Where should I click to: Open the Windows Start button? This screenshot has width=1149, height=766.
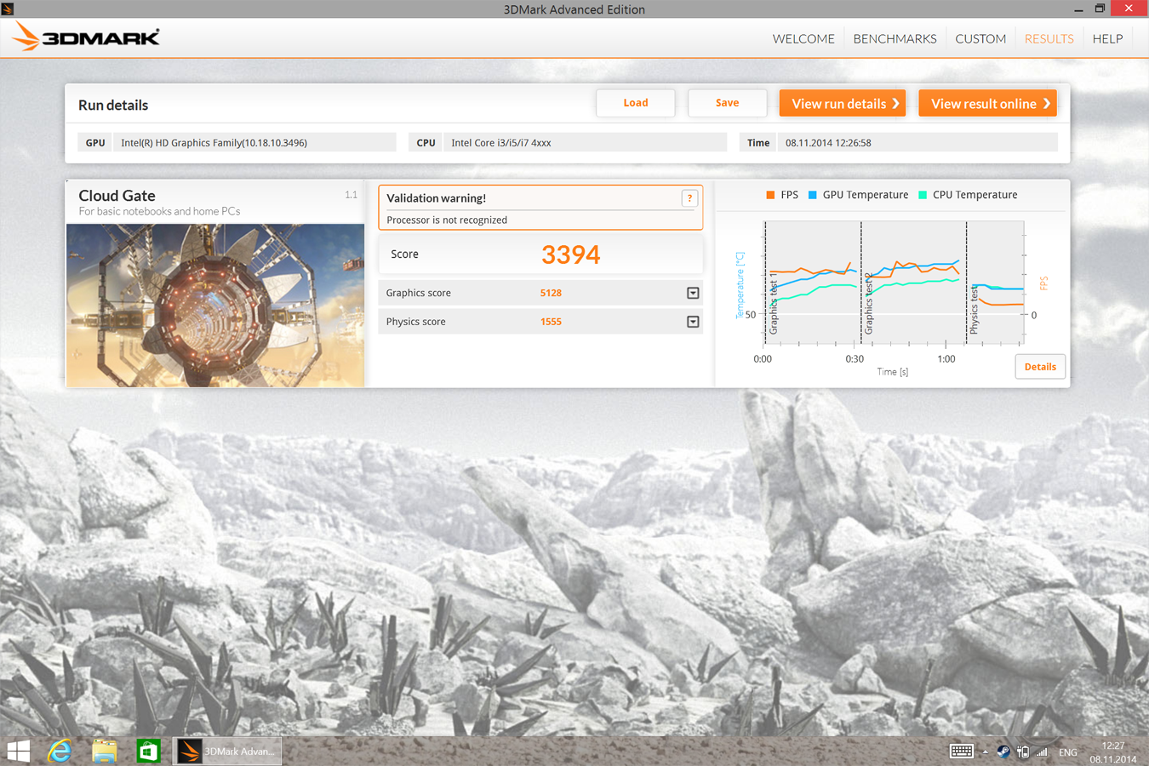tap(18, 752)
